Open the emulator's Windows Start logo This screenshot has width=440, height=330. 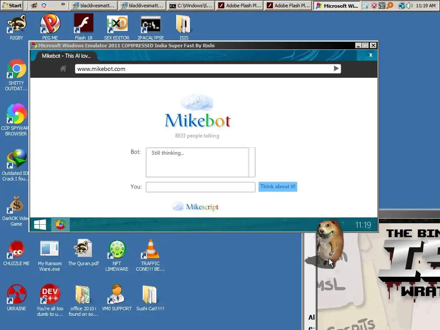point(40,224)
